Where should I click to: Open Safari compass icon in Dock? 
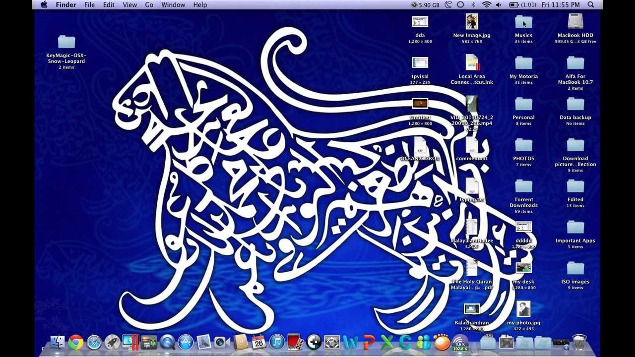(x=94, y=342)
